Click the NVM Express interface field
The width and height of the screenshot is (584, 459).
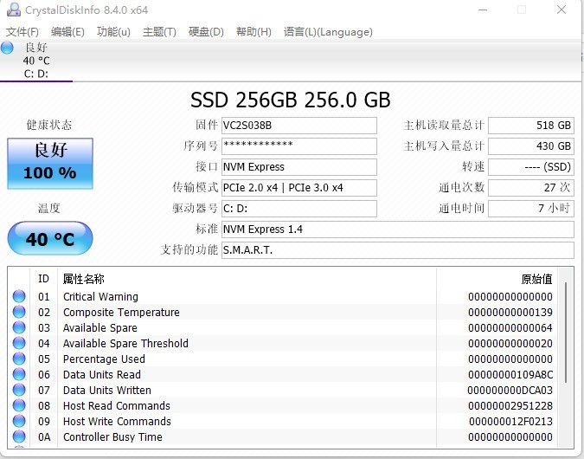tap(299, 167)
